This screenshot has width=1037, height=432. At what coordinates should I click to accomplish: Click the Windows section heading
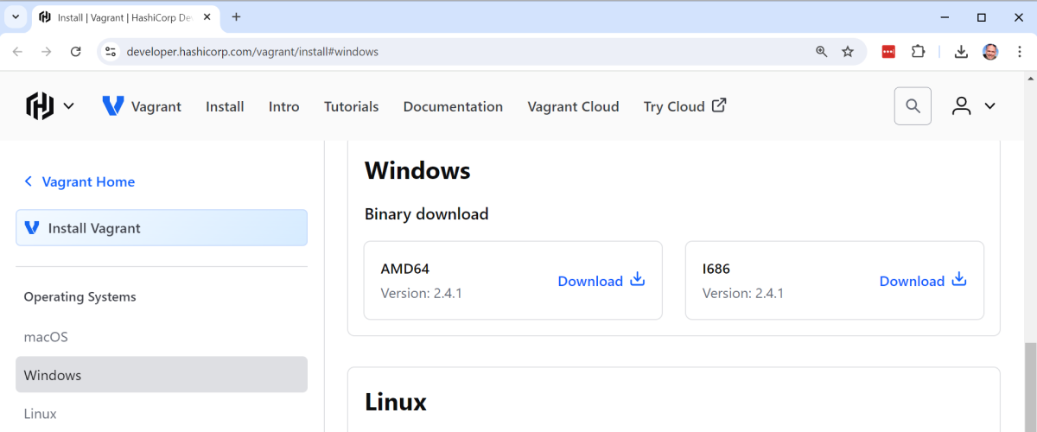click(x=417, y=170)
